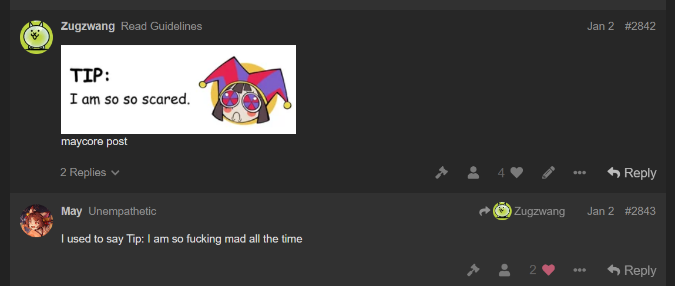Click the gavel moderation icon on Zugzwang's post
675x286 pixels.
[x=442, y=173]
